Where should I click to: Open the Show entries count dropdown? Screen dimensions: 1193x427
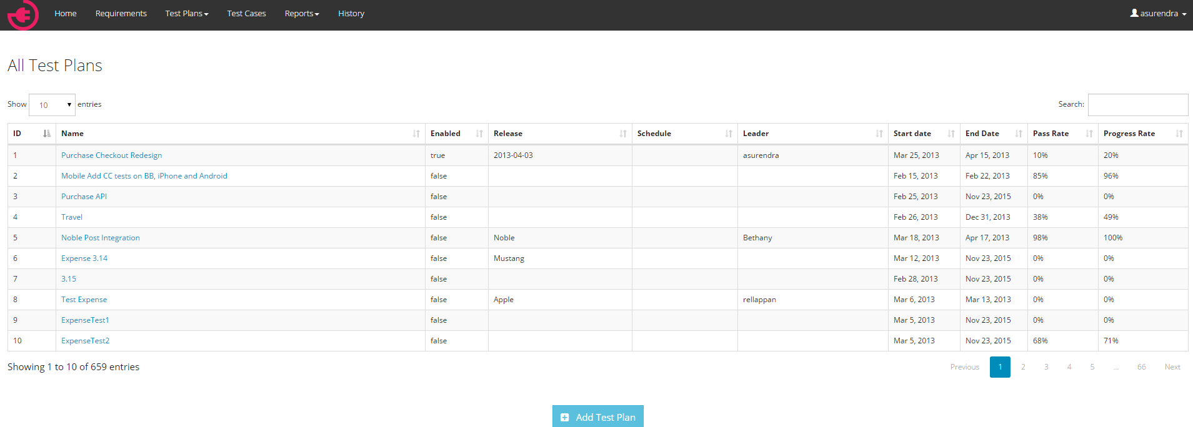[x=52, y=105]
